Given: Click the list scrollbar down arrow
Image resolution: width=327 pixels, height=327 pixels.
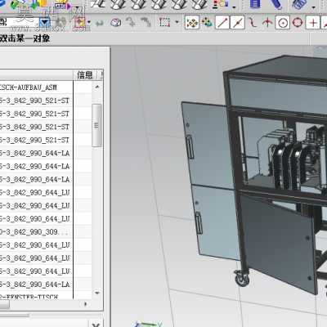Looking at the screenshot, I should click(97, 293).
